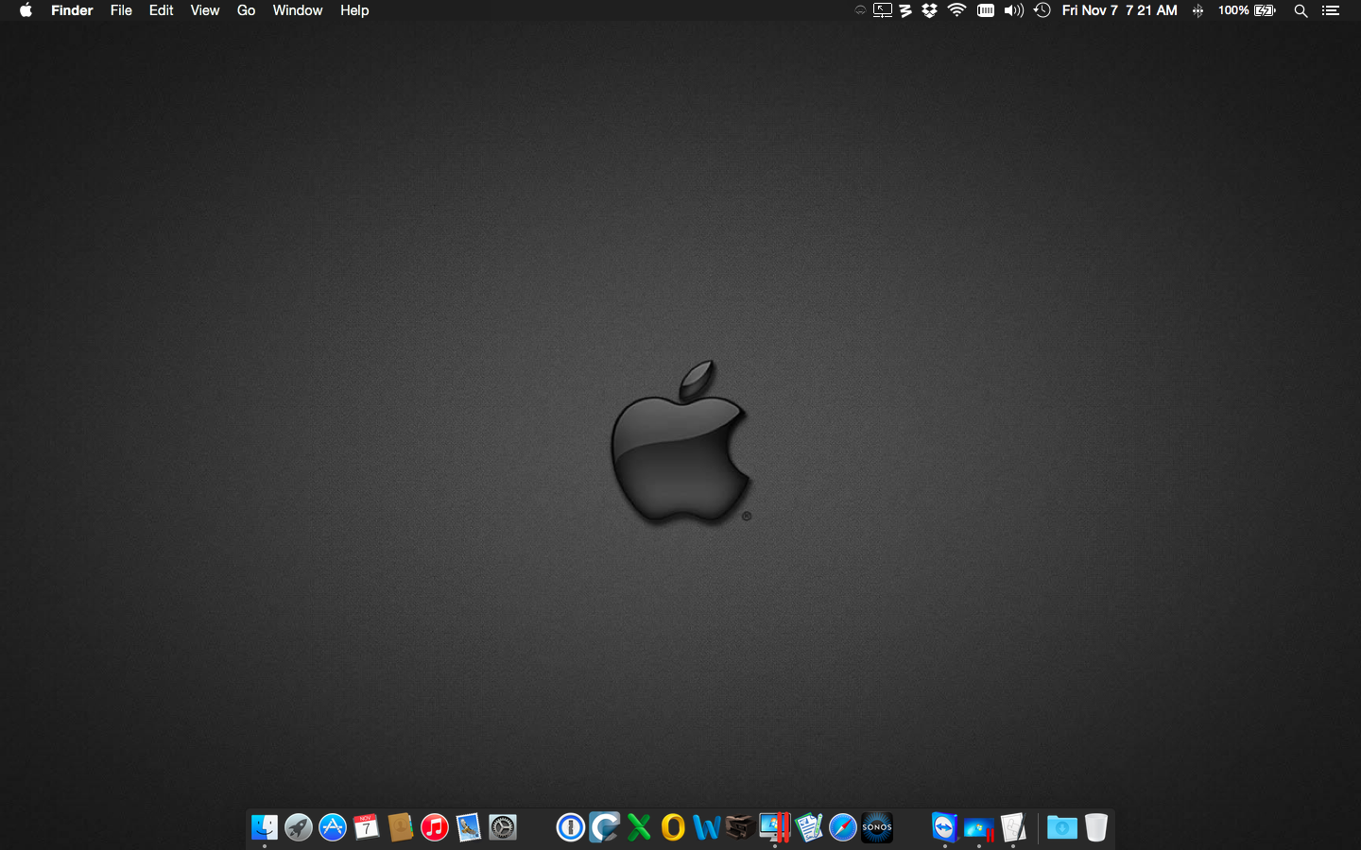Open the white document app in Dock

pos(1013,827)
